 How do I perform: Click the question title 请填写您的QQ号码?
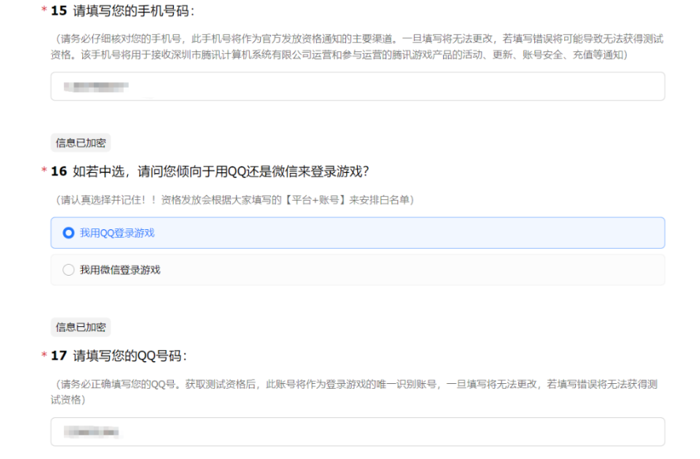pyautogui.click(x=130, y=356)
